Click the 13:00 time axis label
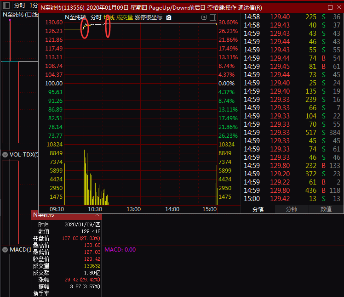 (133, 209)
